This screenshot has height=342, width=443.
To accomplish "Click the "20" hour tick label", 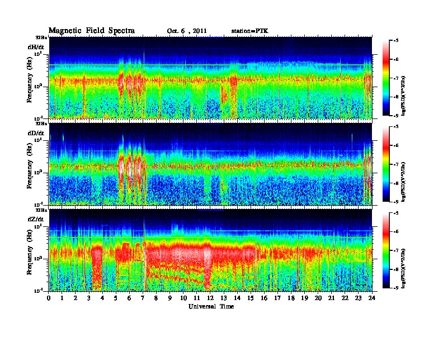I will pyautogui.click(x=318, y=298).
